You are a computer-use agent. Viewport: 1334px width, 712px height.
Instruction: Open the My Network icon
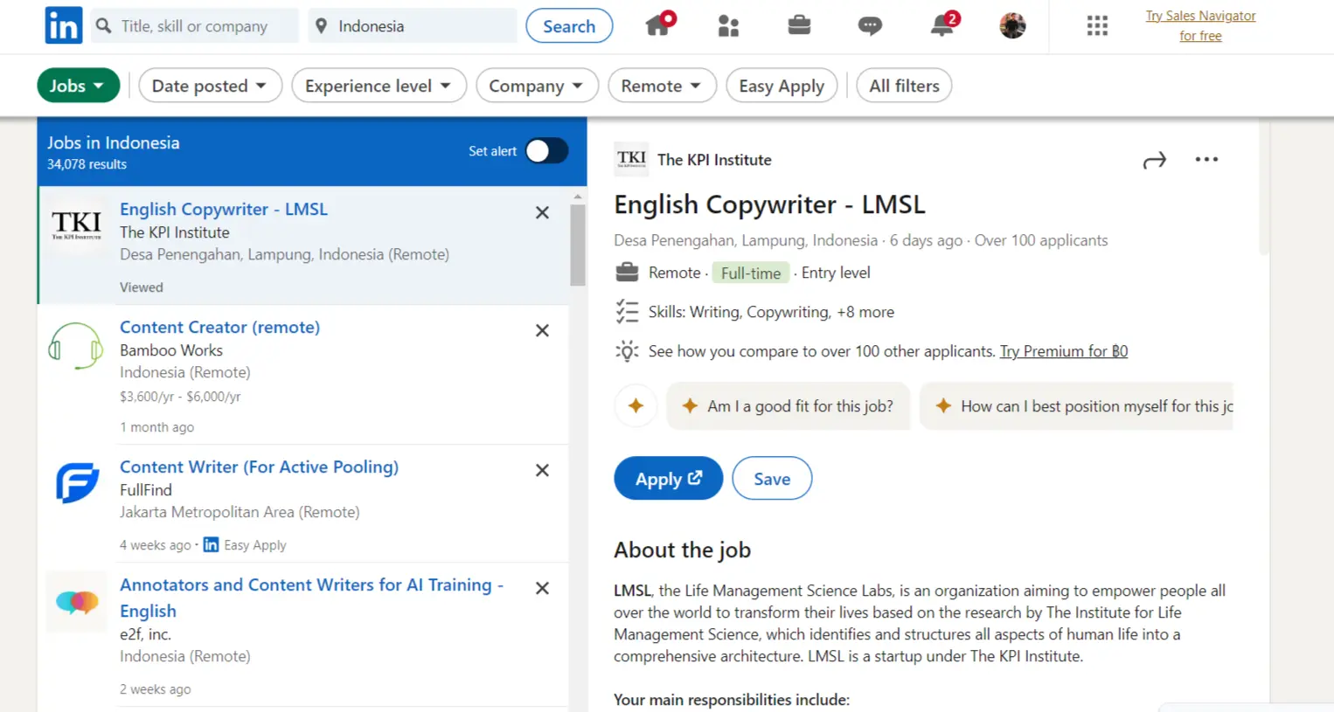[728, 26]
